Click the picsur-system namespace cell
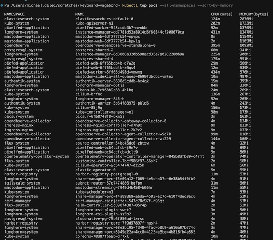273x240 pixels. point(19,116)
